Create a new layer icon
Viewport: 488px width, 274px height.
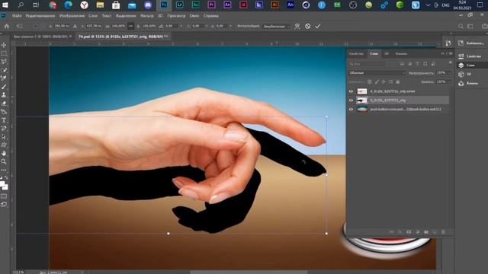(435, 232)
